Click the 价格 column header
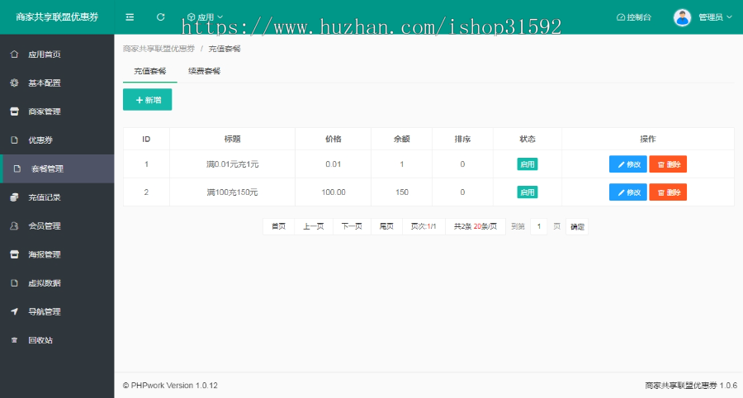The width and height of the screenshot is (743, 398). point(334,139)
